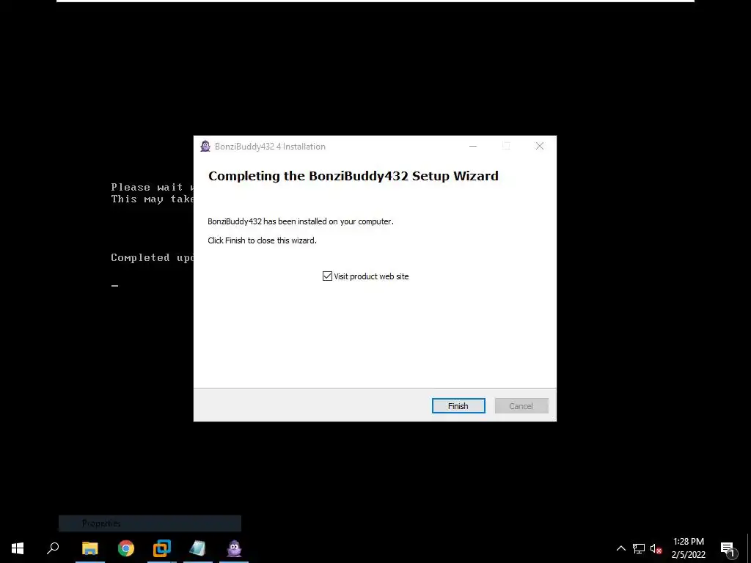Click the muted volume tray icon
751x563 pixels.
(656, 548)
